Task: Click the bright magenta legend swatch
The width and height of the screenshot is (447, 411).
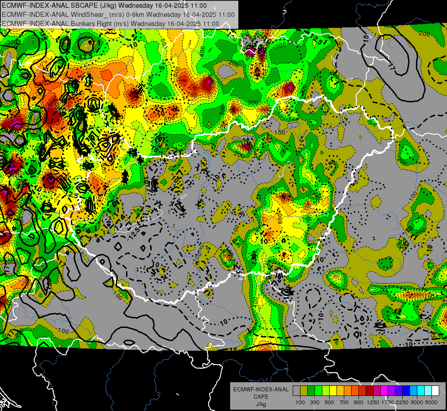Action: click(x=384, y=391)
